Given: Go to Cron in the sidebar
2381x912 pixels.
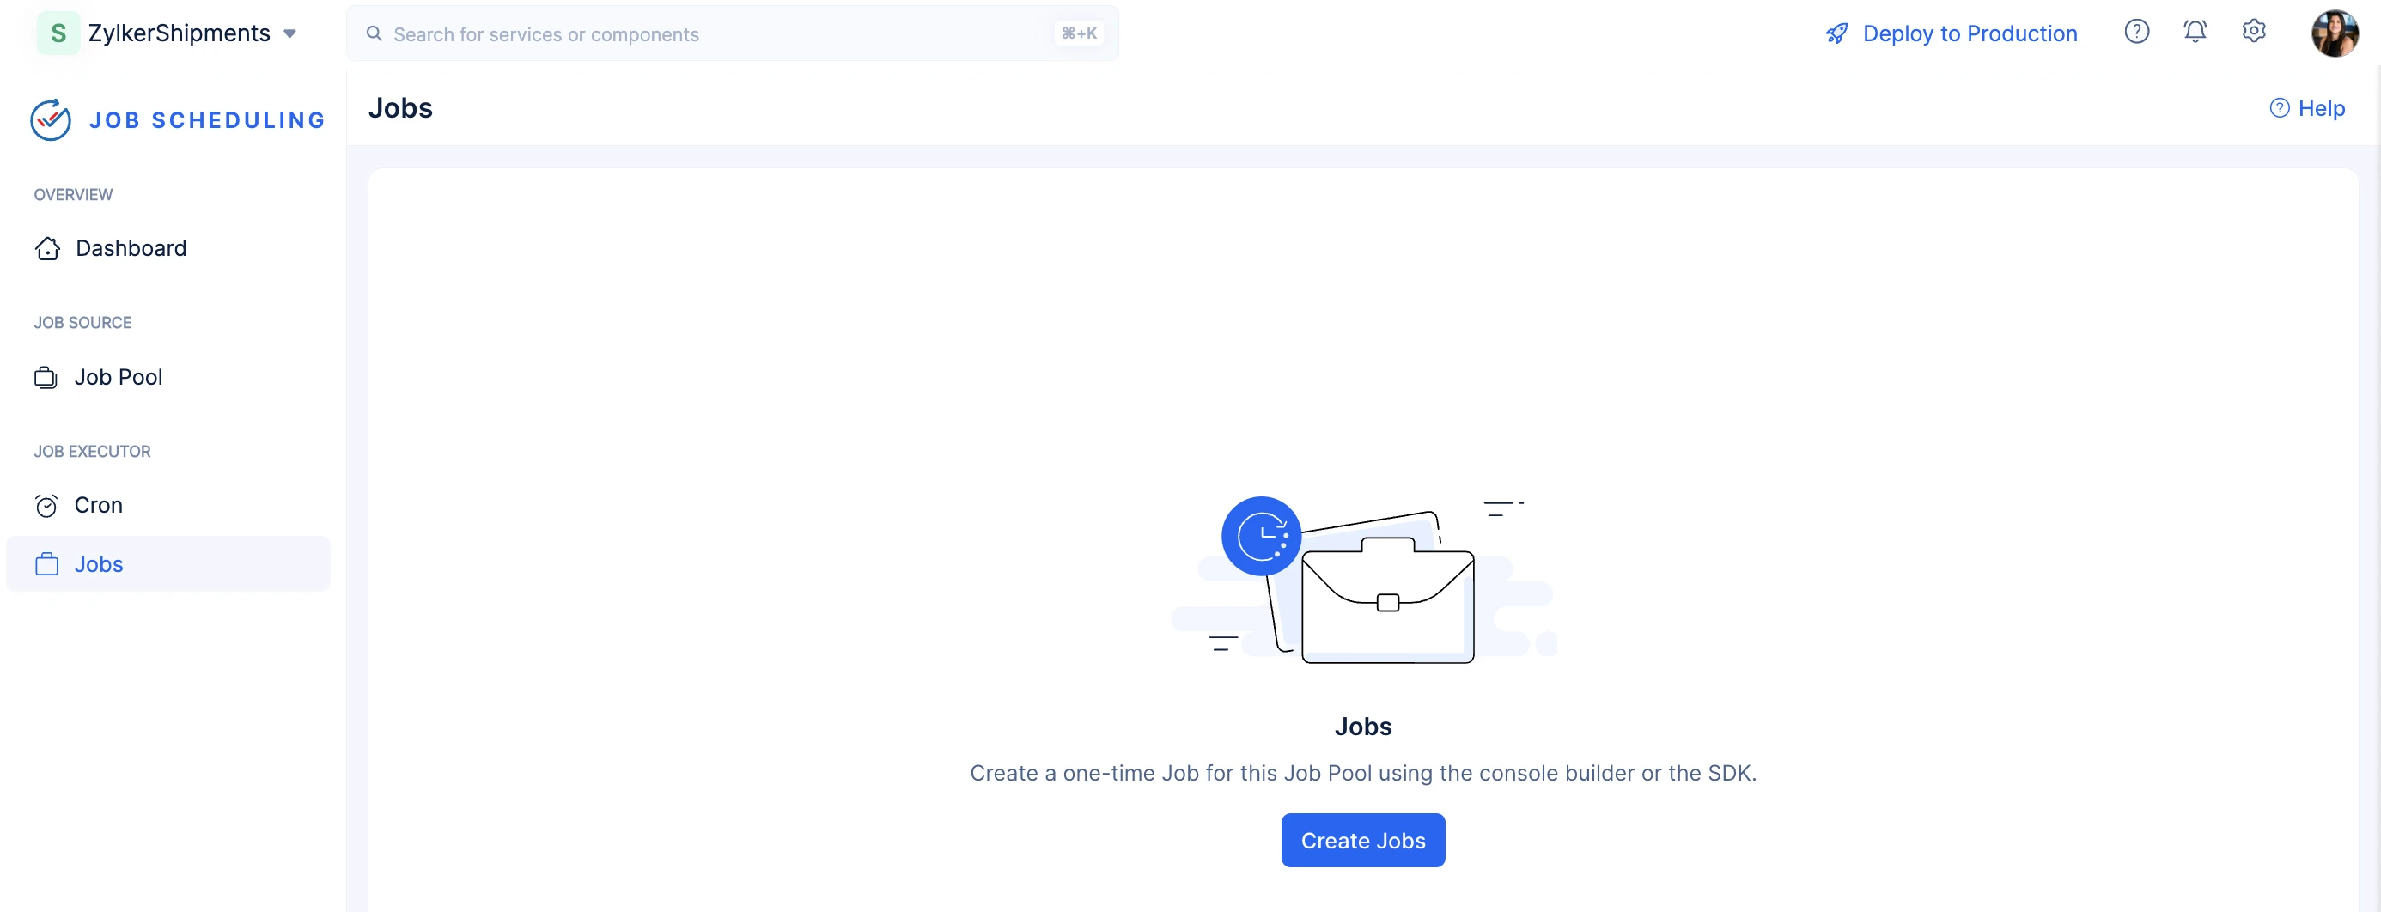Looking at the screenshot, I should (168, 506).
